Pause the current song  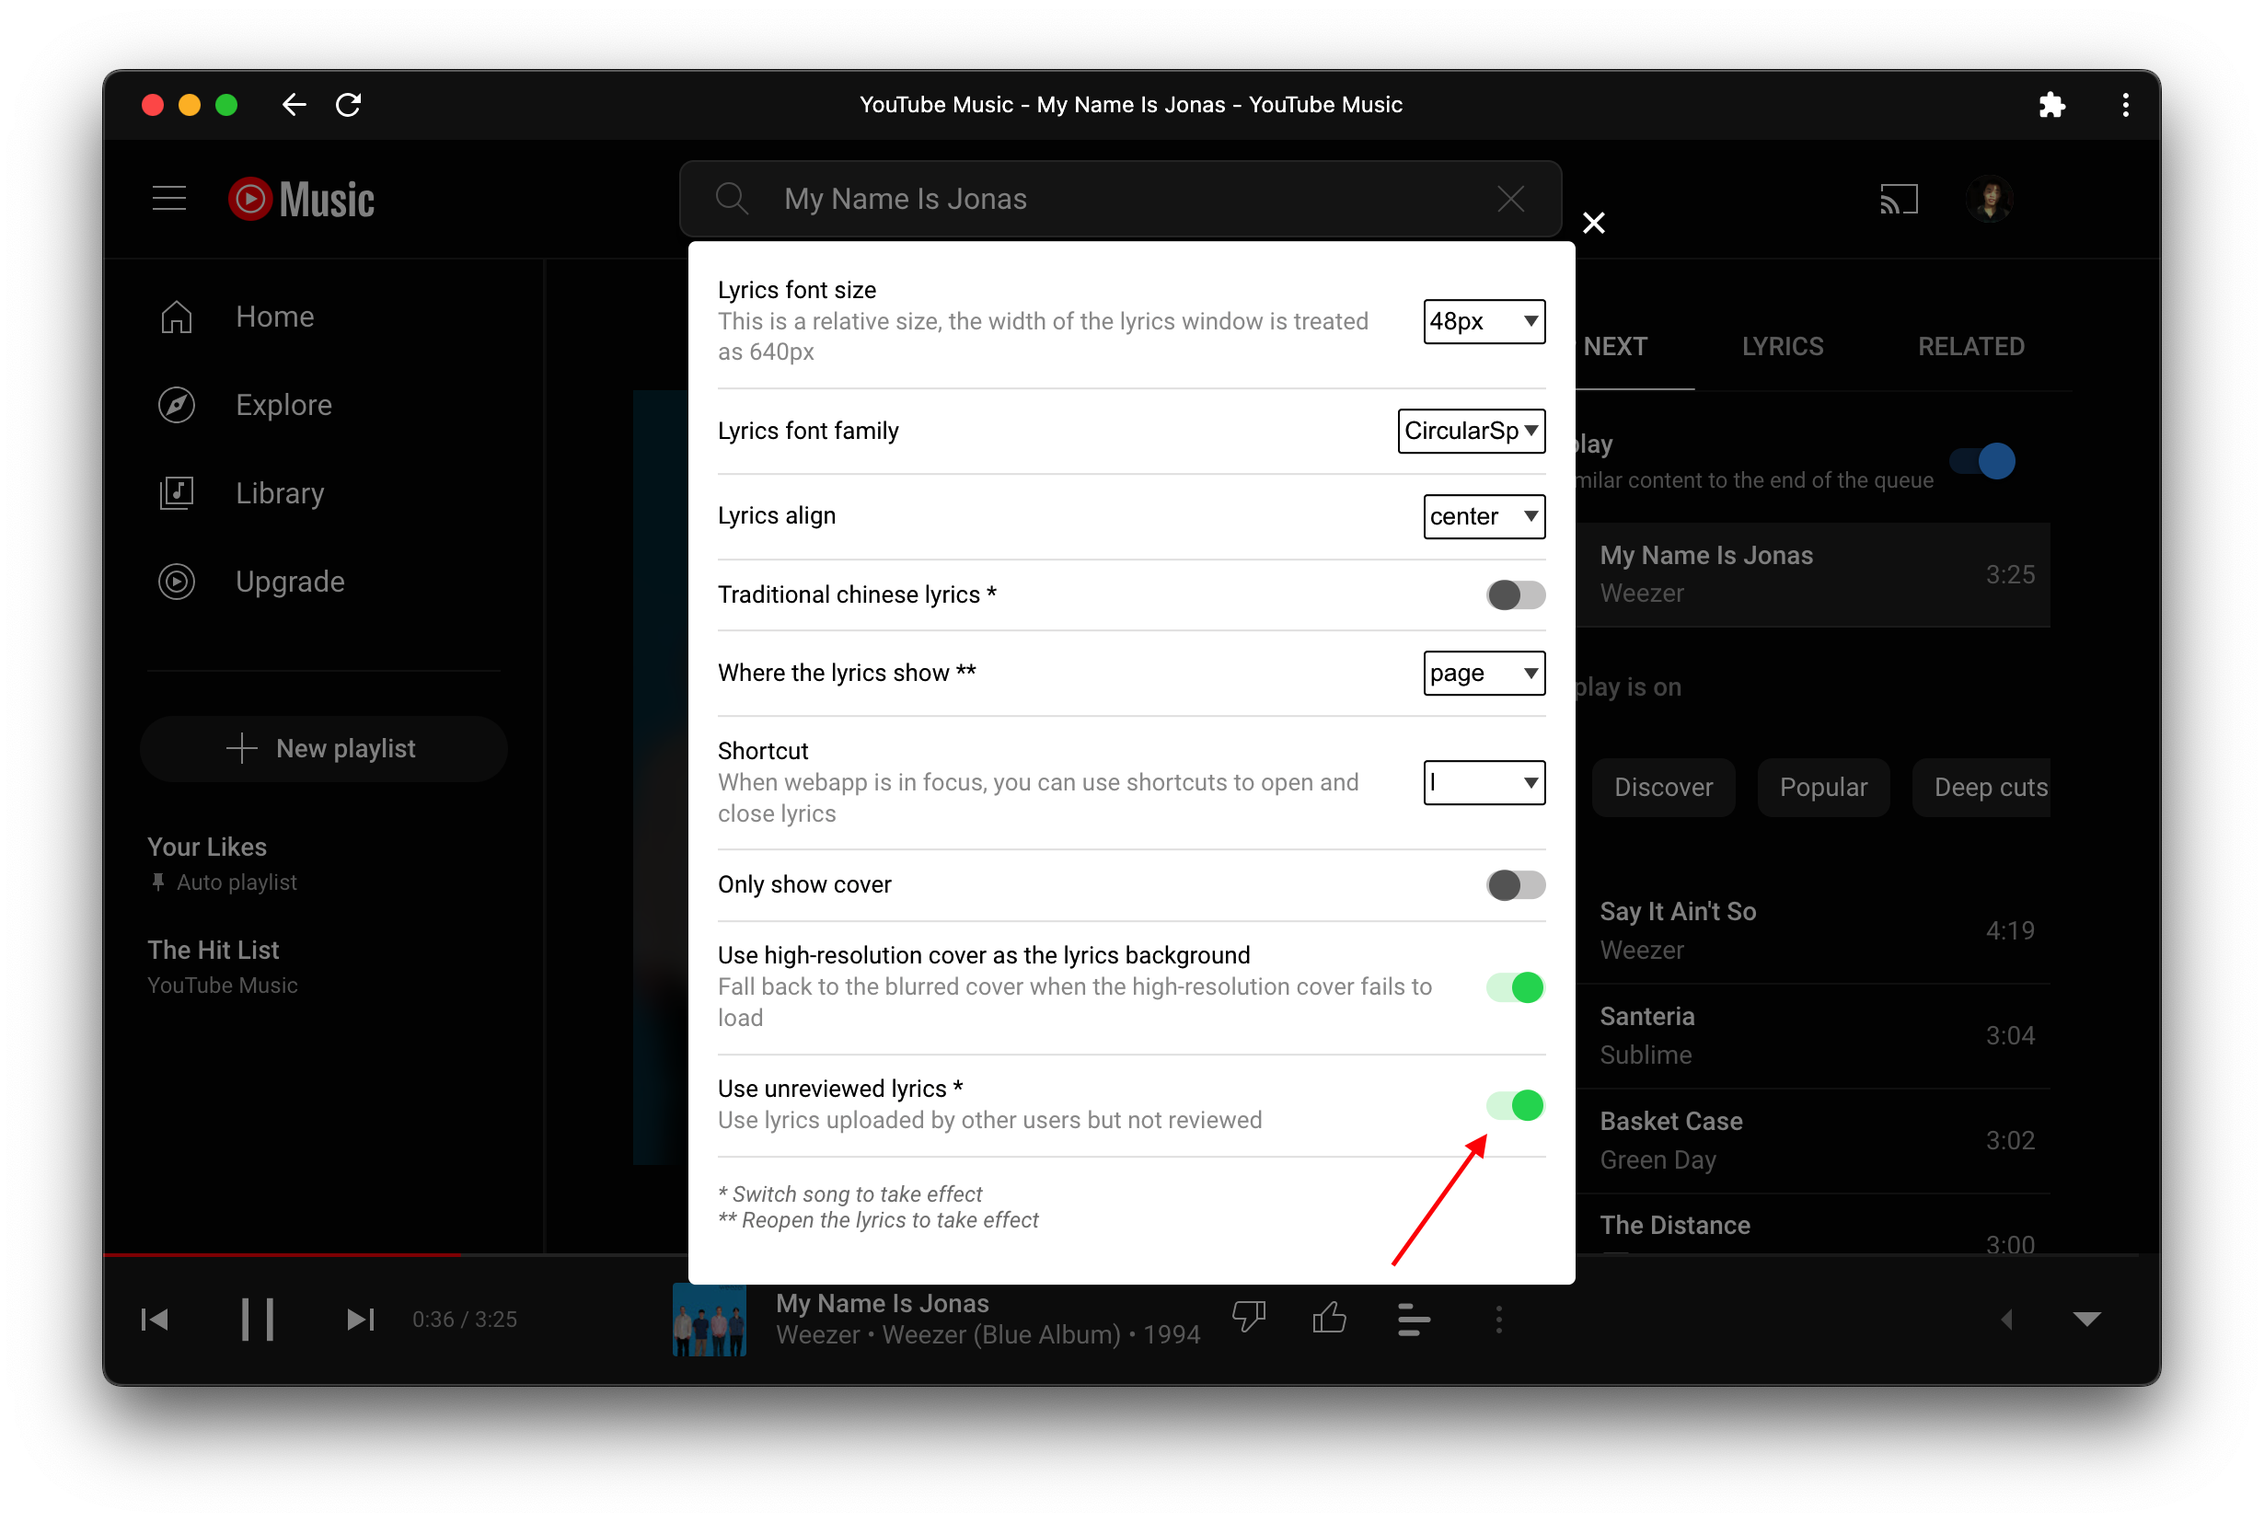pos(258,1320)
